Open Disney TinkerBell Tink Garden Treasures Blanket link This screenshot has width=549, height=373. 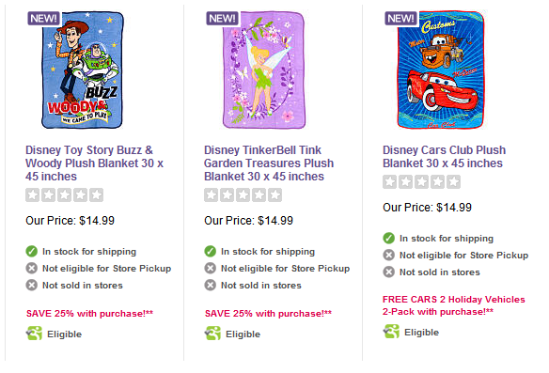point(269,163)
